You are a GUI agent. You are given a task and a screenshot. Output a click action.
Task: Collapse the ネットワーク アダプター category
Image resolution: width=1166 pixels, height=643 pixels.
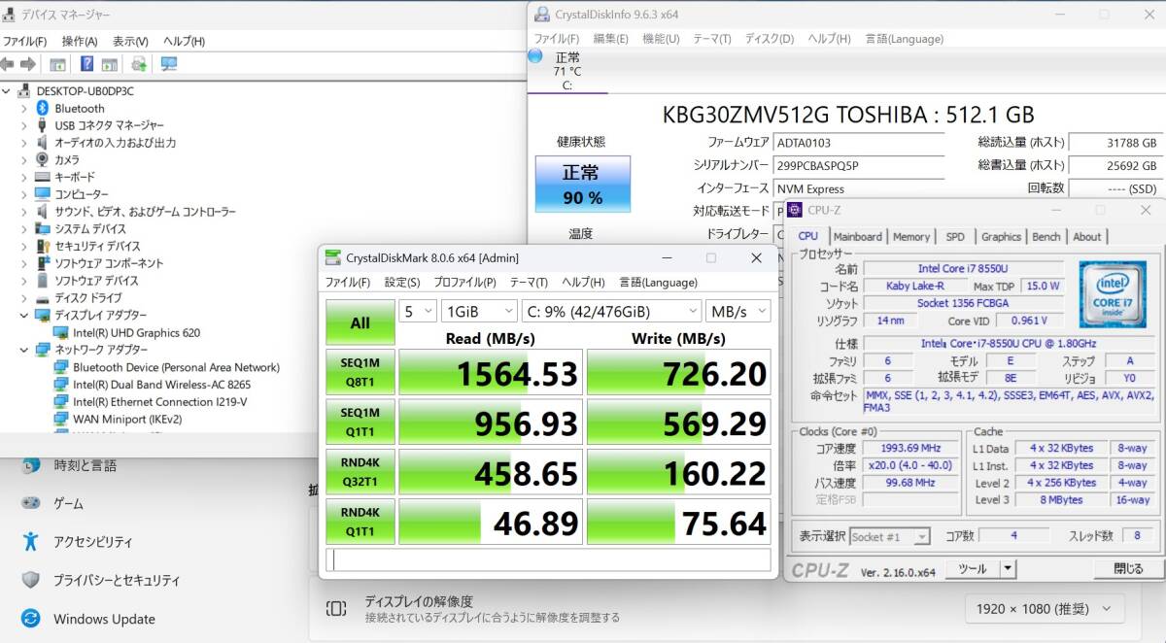tap(24, 350)
